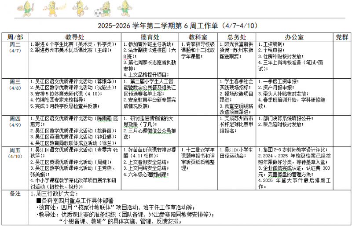Click the 一季度工资申报 entry
Image resolution: width=352 pixels, height=226 pixels.
(x=278, y=81)
